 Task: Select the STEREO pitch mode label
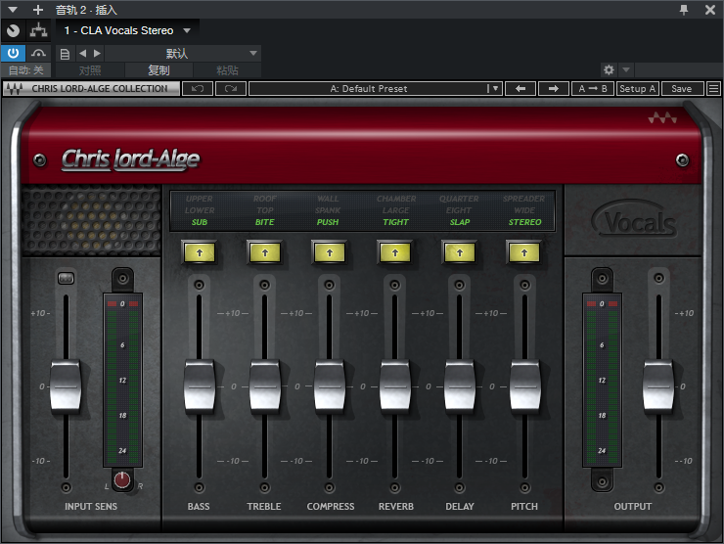click(525, 222)
